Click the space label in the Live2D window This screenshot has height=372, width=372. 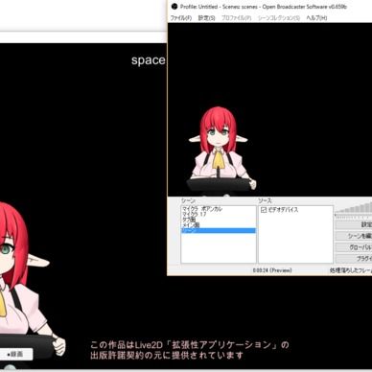149,60
